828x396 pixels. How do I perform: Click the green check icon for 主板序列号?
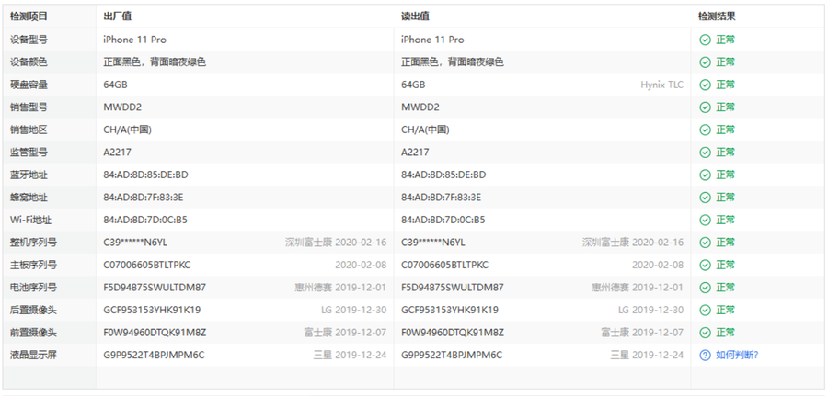(x=705, y=265)
